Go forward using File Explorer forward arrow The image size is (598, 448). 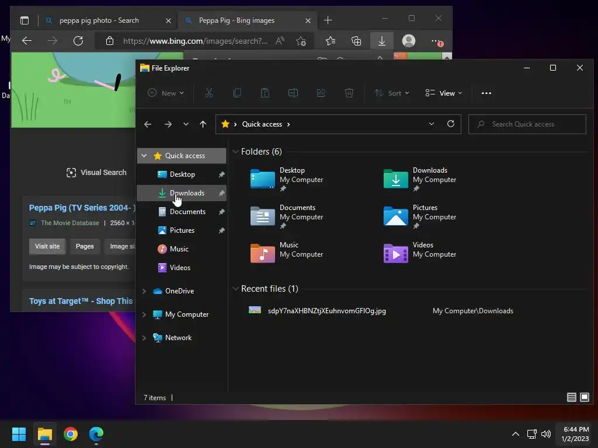tap(168, 124)
